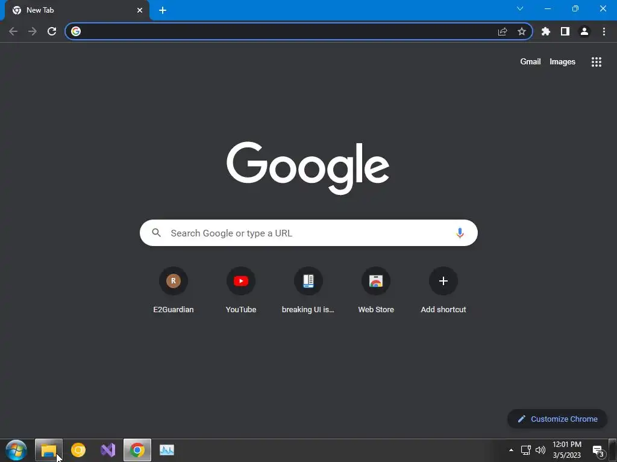Open the E2Guardian shortcut
Viewport: 617px width, 462px height.
point(173,291)
